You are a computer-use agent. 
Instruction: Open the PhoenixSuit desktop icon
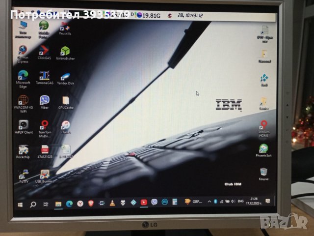coord(264,148)
